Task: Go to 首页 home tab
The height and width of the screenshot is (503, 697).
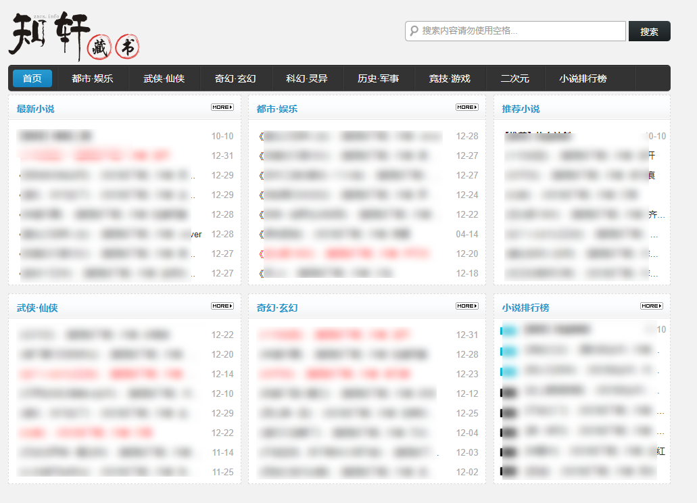Action: point(32,78)
